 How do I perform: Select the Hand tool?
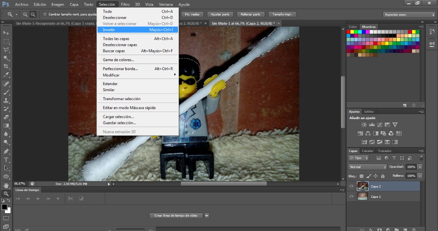point(6,186)
